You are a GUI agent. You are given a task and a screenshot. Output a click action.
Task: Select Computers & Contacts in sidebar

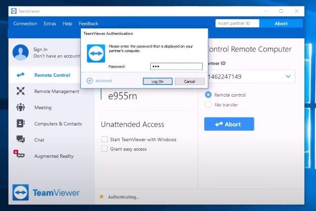coord(58,123)
